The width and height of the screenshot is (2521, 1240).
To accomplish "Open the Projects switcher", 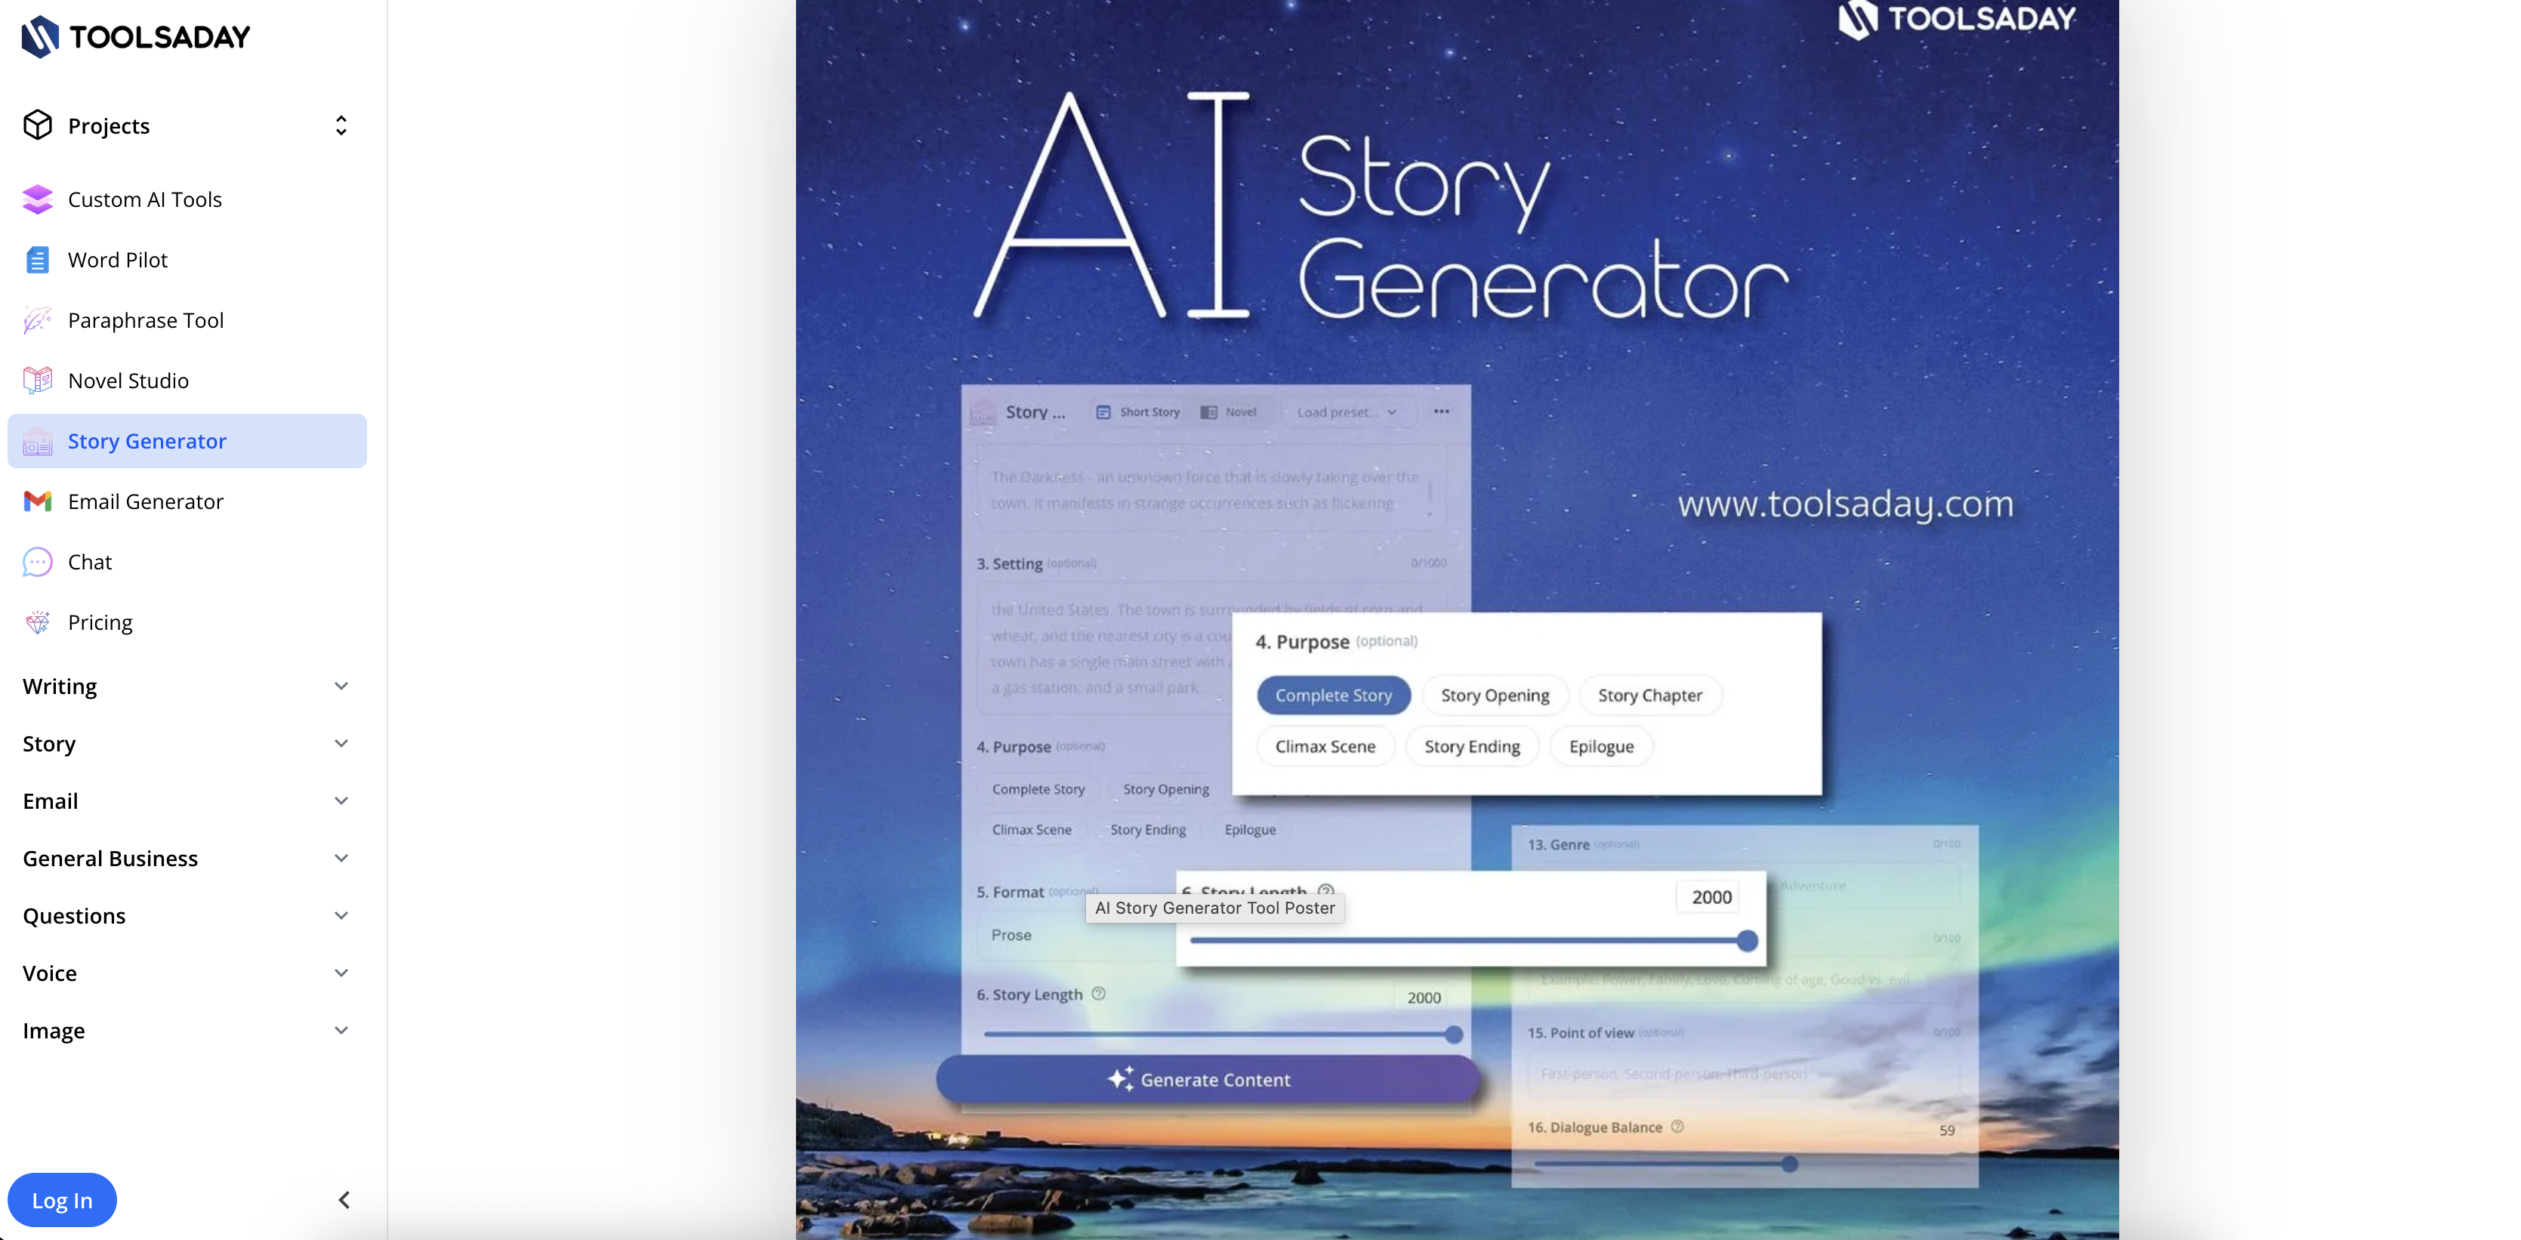I will tap(340, 125).
